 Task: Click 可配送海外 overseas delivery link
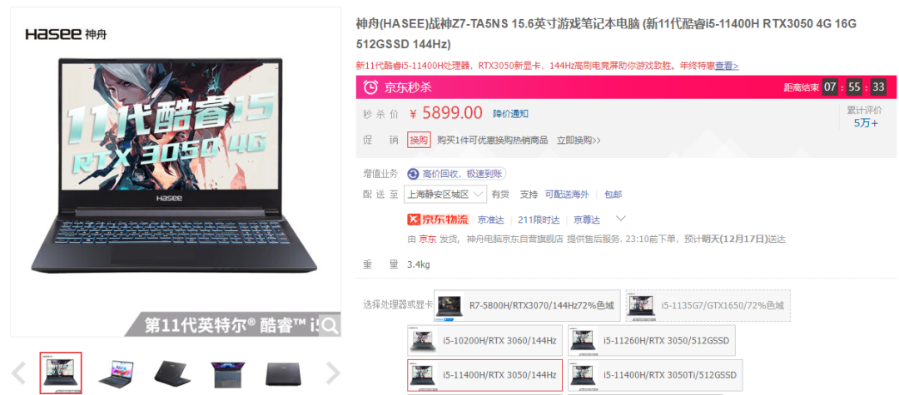(567, 195)
